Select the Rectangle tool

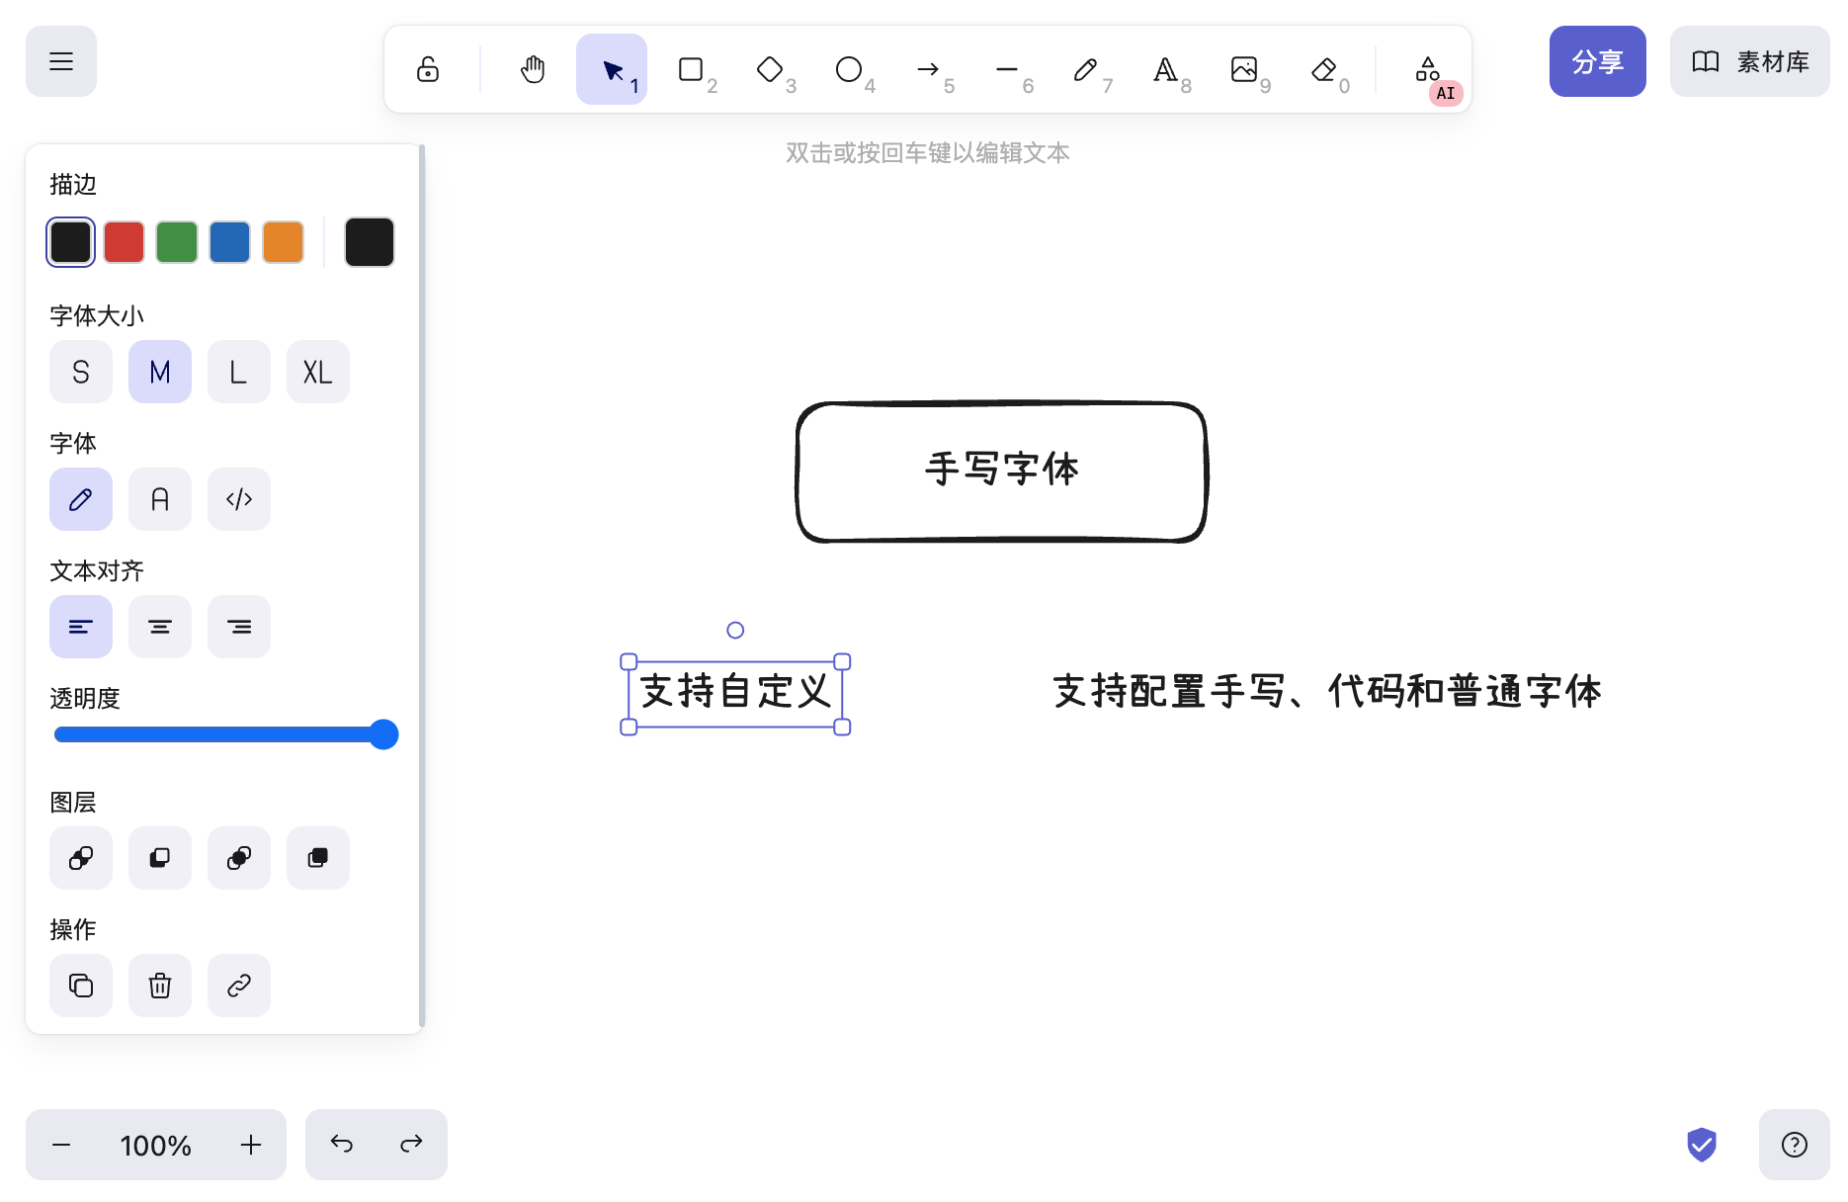point(691,69)
